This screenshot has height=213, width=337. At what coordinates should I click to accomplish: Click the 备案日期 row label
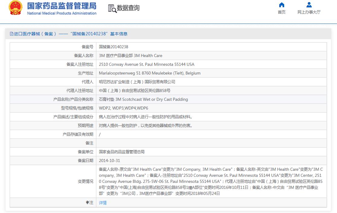[85, 161]
